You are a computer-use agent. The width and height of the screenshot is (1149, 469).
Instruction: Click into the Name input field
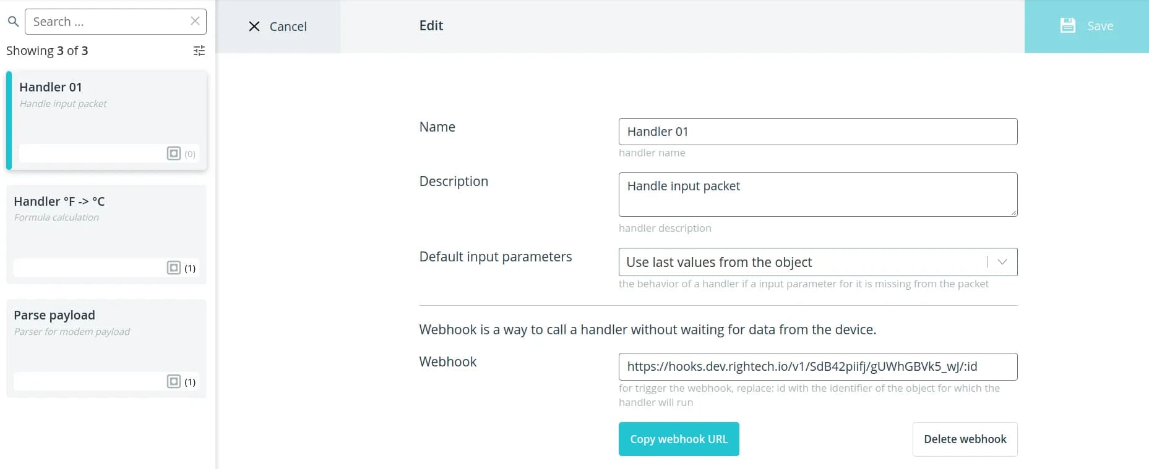tap(817, 132)
